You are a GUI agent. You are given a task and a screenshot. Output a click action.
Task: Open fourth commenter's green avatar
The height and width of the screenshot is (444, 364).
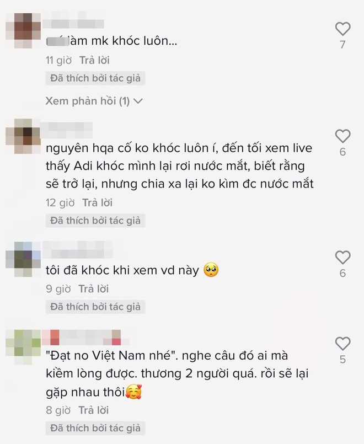coord(23,347)
